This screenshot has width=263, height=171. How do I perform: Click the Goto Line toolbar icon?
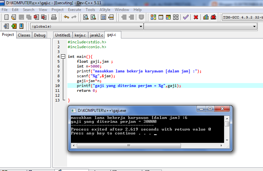(x=111, y=17)
